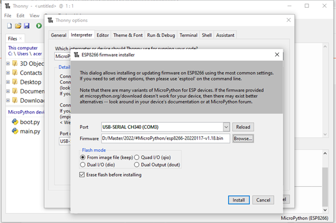
Task: Close the ESP8266 firmware installer dialog
Action: click(277, 55)
